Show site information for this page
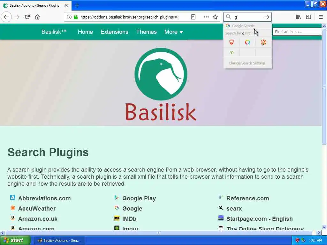This screenshot has width=327, height=245. pos(69,17)
